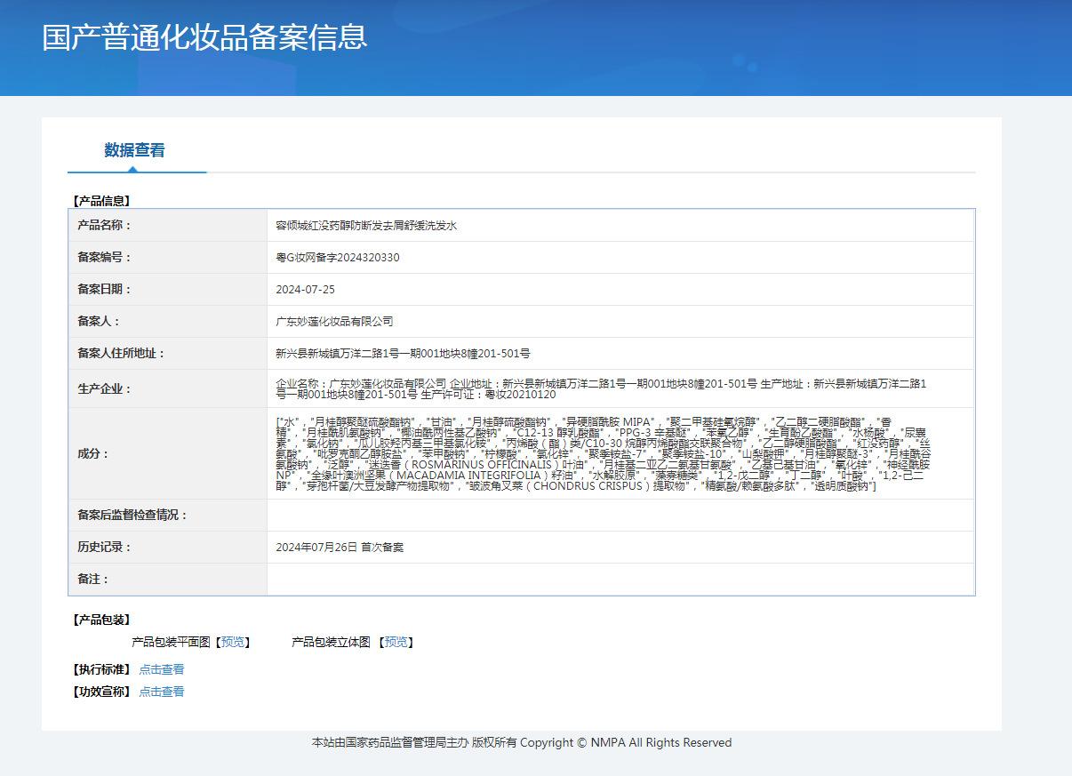The image size is (1072, 776).
Task: Click the history record 2024年07月26日 首次备案
Action: click(x=340, y=548)
